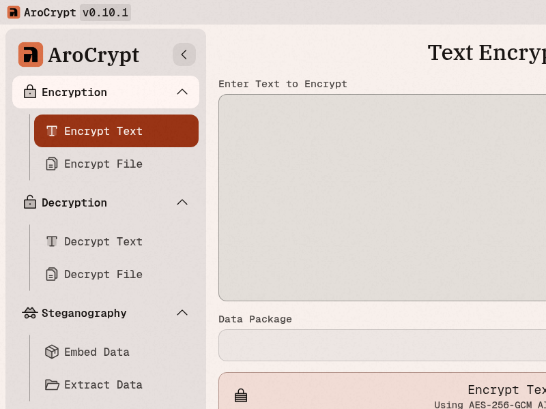
Task: Click the v0.10.1 version badge
Action: [x=105, y=12]
